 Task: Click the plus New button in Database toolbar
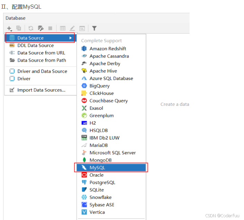click(9, 28)
